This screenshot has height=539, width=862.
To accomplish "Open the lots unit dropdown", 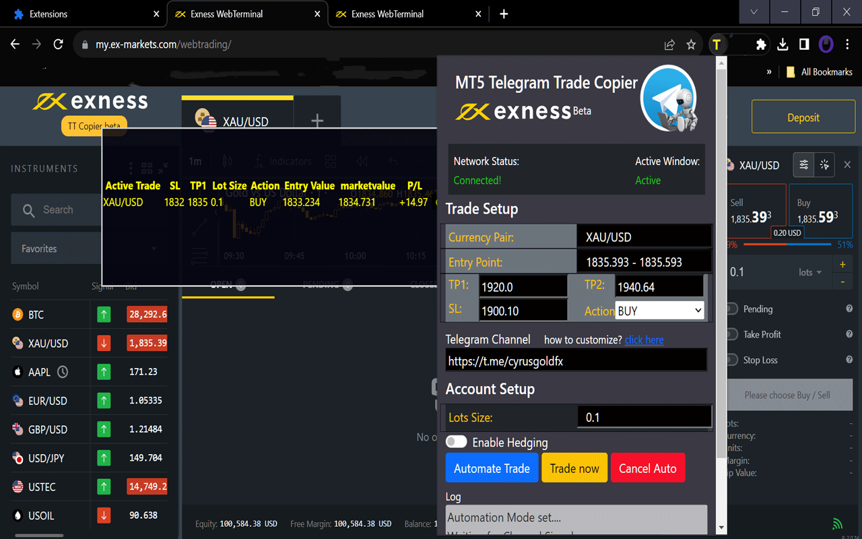I will 810,272.
